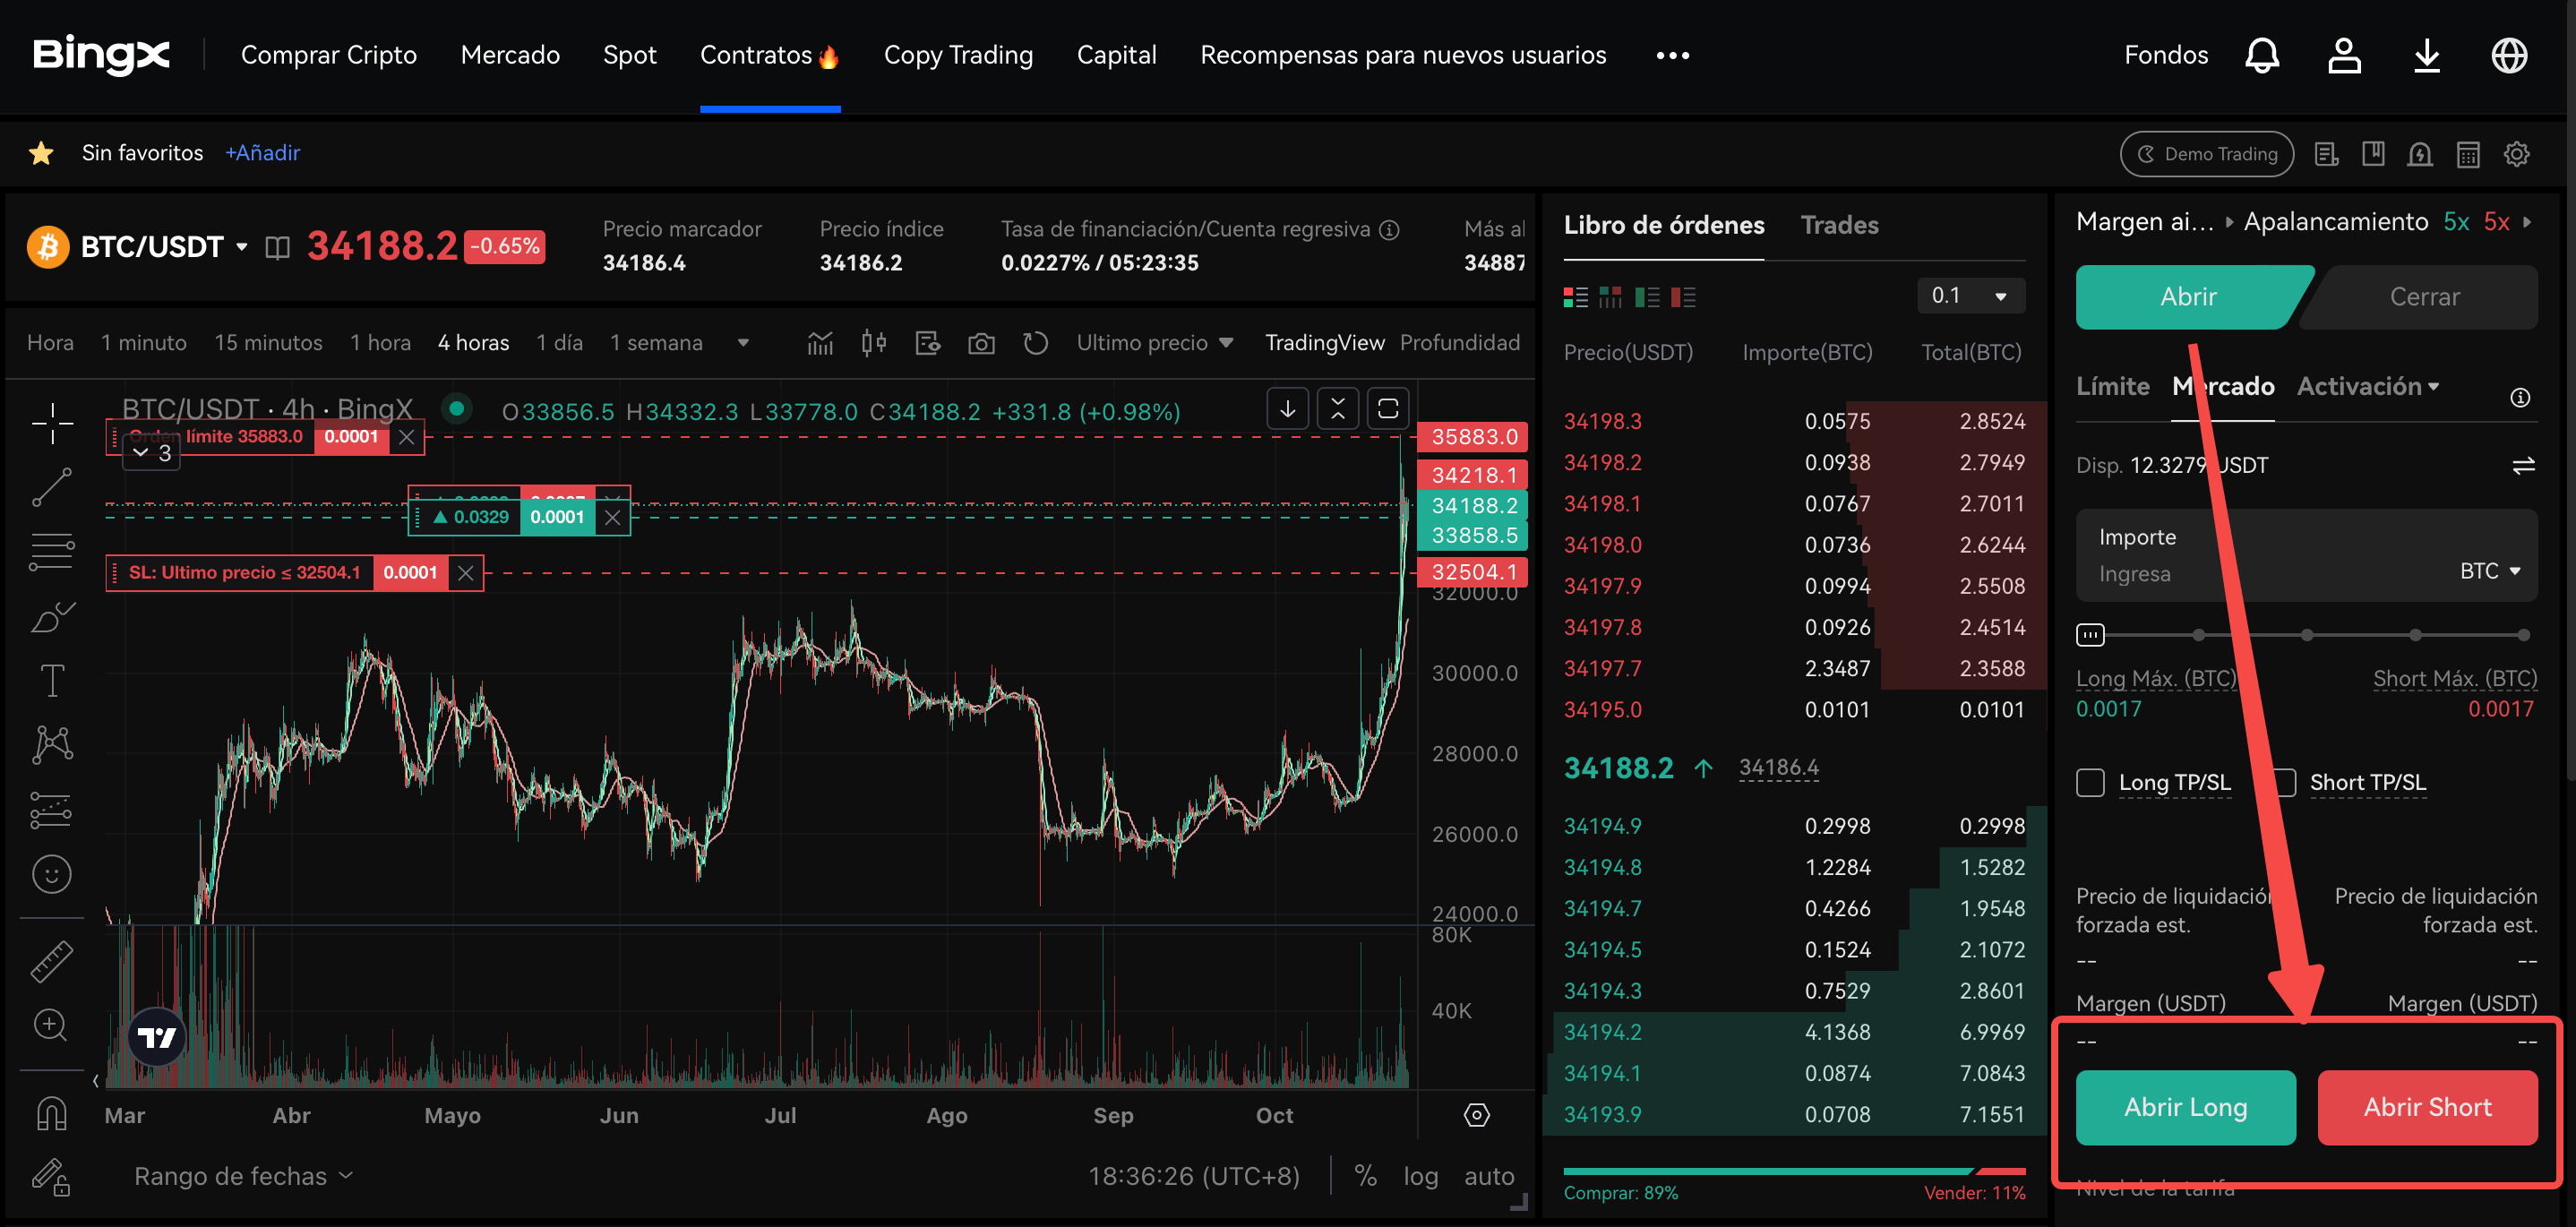The image size is (2576, 1227).
Task: Open the notifications bell icon
Action: [2261, 55]
